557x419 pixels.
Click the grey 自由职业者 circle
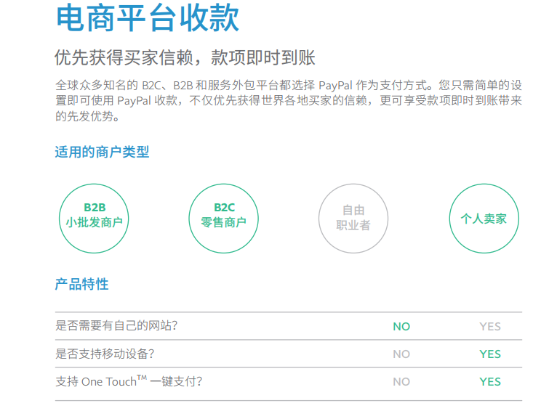[353, 218]
